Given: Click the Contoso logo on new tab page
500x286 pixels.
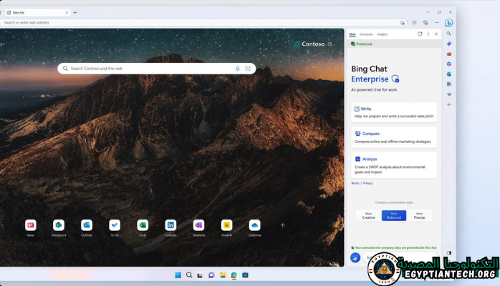Looking at the screenshot, I should tap(309, 44).
